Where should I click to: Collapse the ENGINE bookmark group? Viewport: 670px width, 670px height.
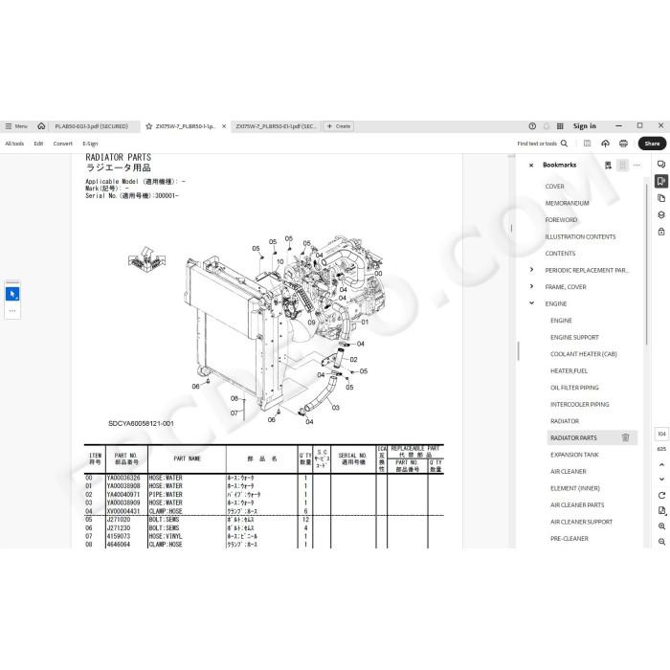click(x=531, y=303)
